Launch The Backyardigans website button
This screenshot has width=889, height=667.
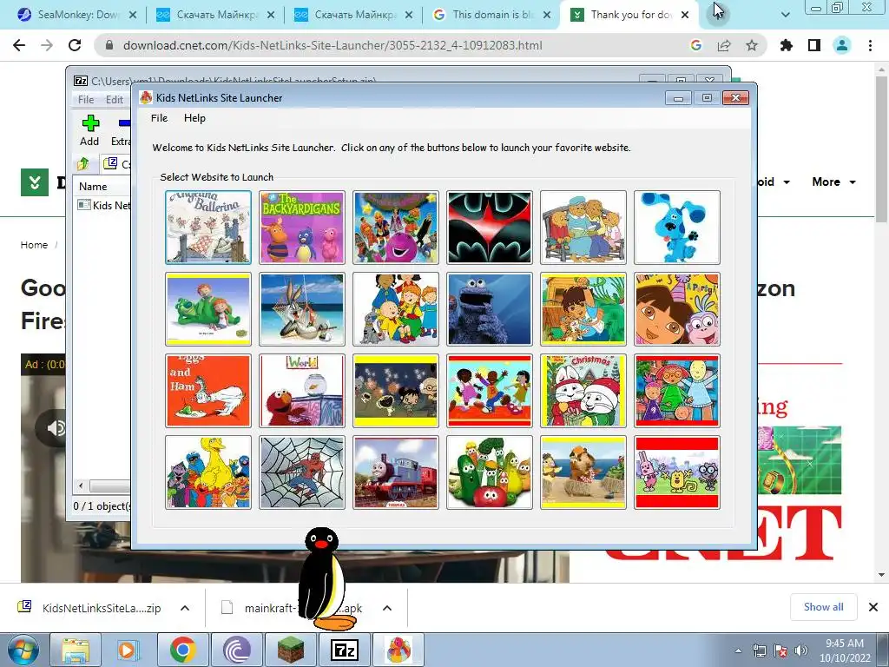[301, 228]
